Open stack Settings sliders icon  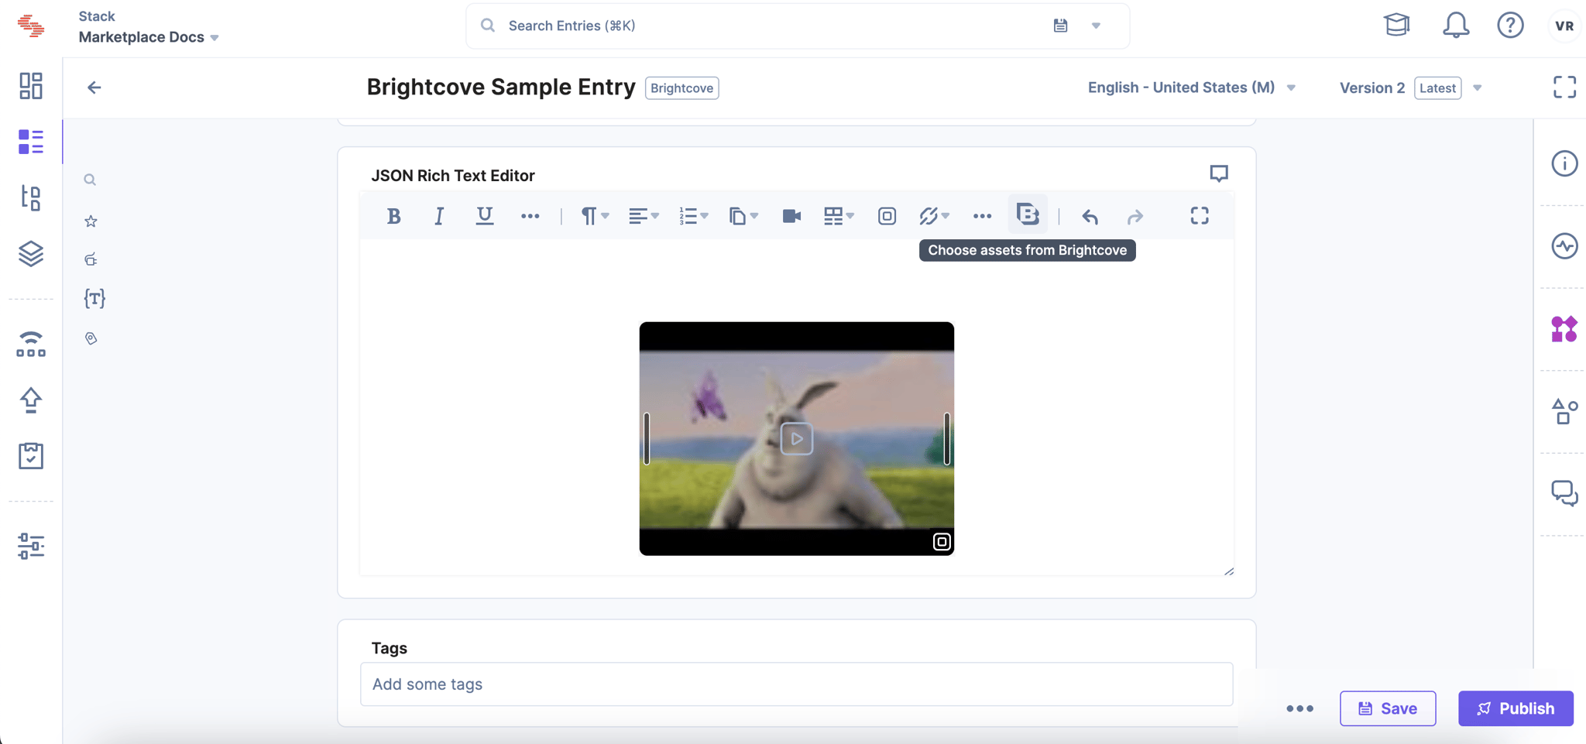coord(31,547)
